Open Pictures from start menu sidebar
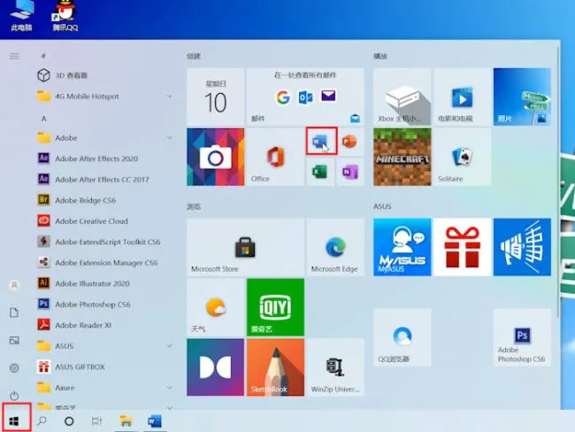 (14, 341)
